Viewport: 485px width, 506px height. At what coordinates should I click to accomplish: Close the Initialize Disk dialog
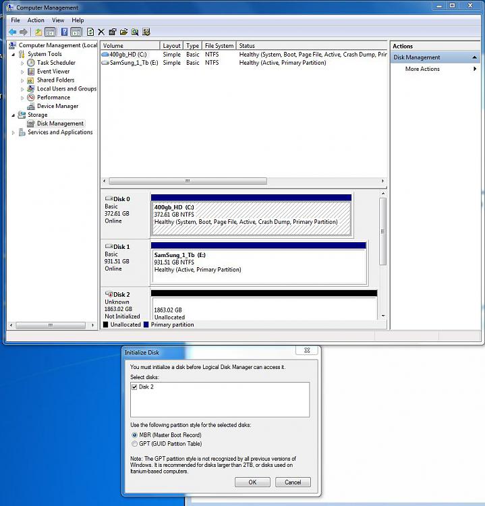point(307,350)
